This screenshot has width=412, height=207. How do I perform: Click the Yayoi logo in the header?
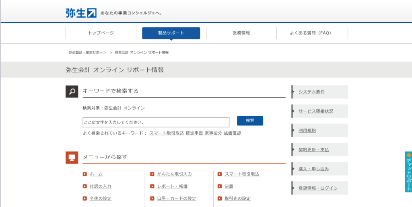tap(81, 13)
